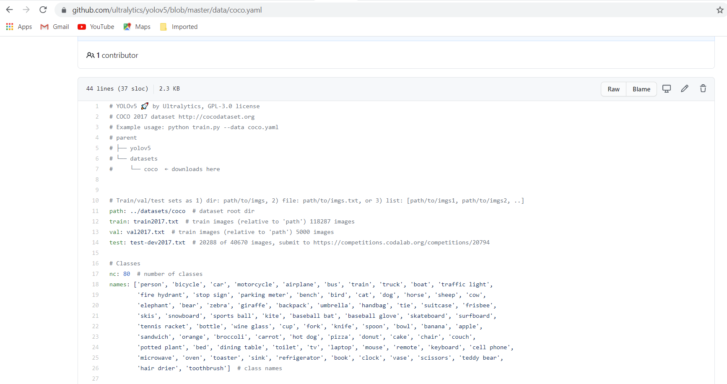
Task: Open the Google Apps grid launcher
Action: (9, 26)
